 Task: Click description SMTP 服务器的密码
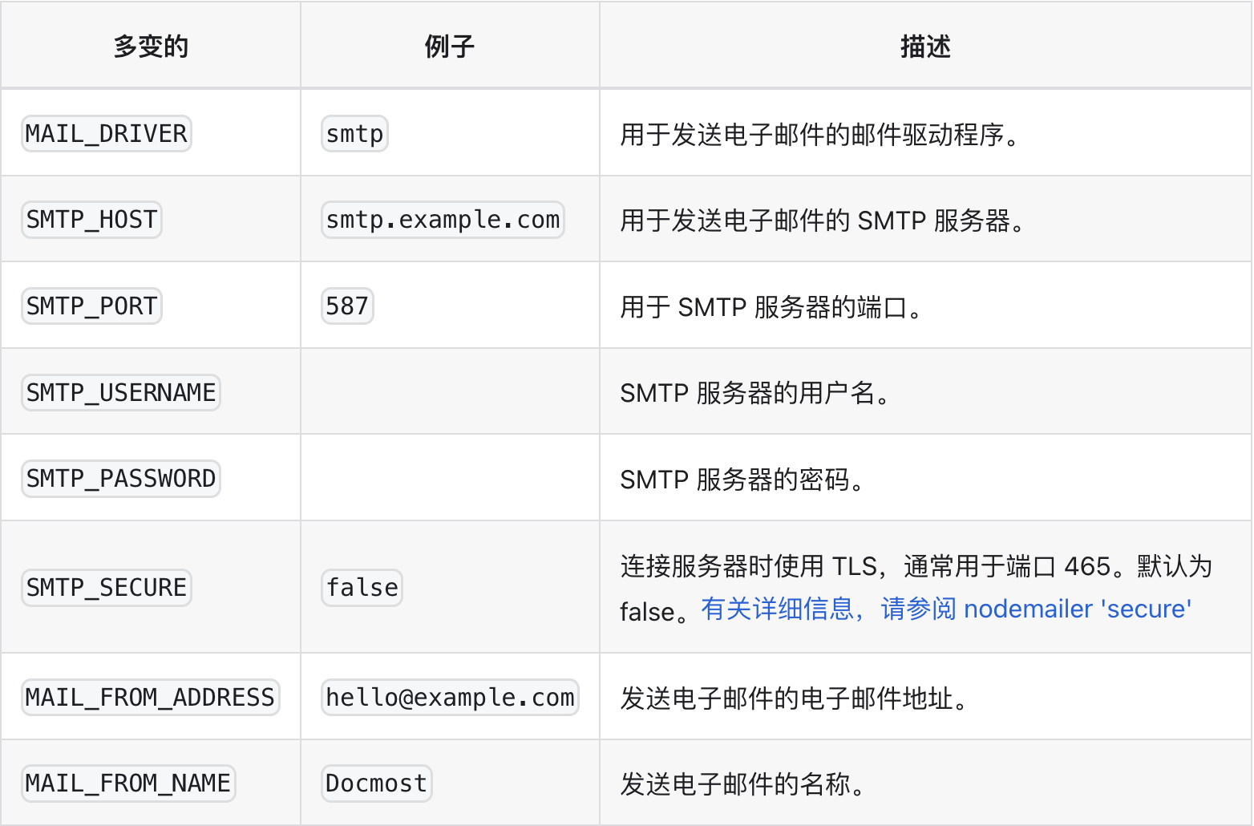tap(742, 480)
